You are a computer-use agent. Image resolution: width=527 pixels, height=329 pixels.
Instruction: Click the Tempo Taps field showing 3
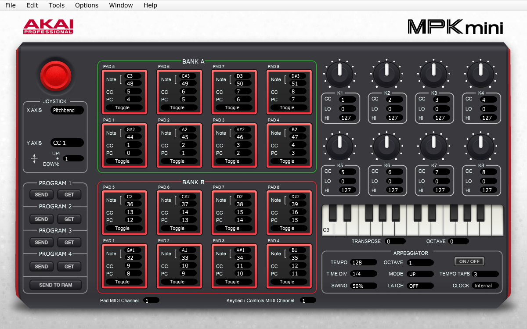(x=485, y=274)
